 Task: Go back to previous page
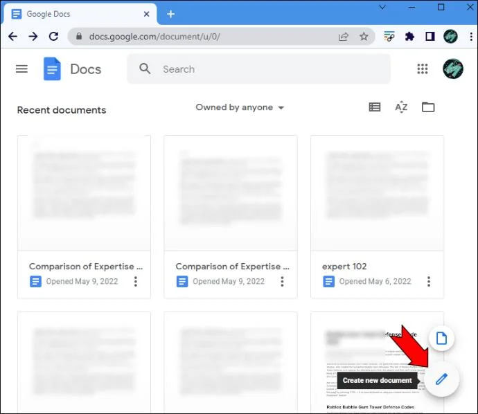point(12,37)
